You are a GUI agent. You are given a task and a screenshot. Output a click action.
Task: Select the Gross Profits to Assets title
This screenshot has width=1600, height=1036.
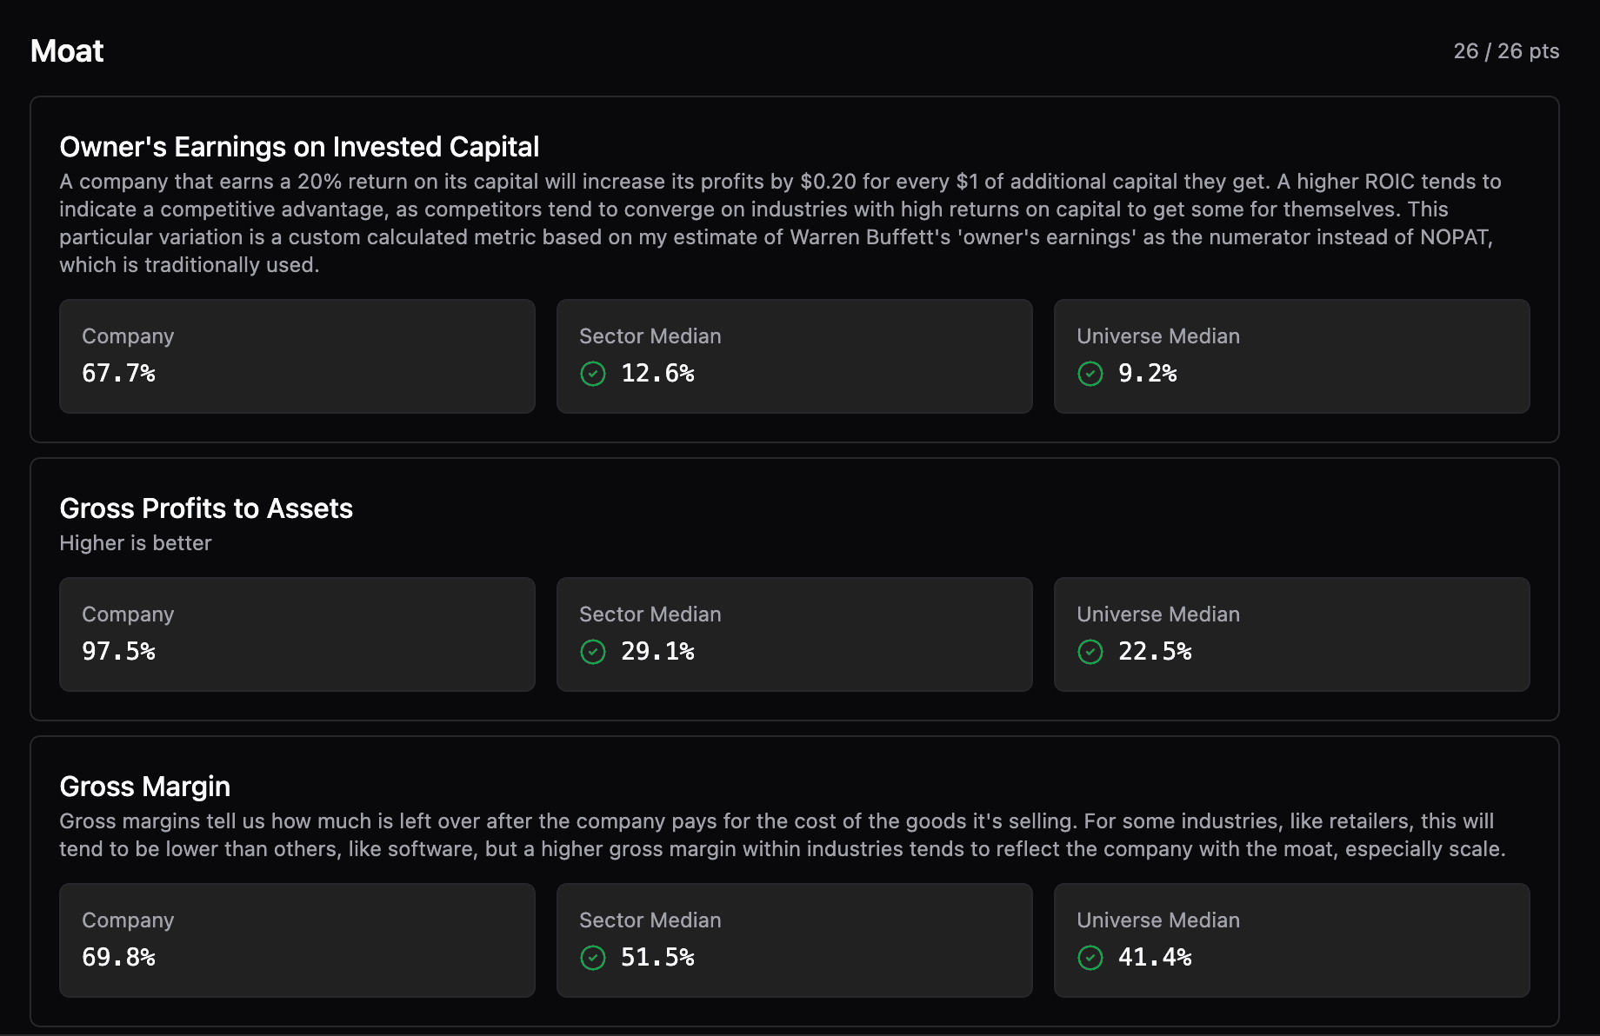[206, 508]
